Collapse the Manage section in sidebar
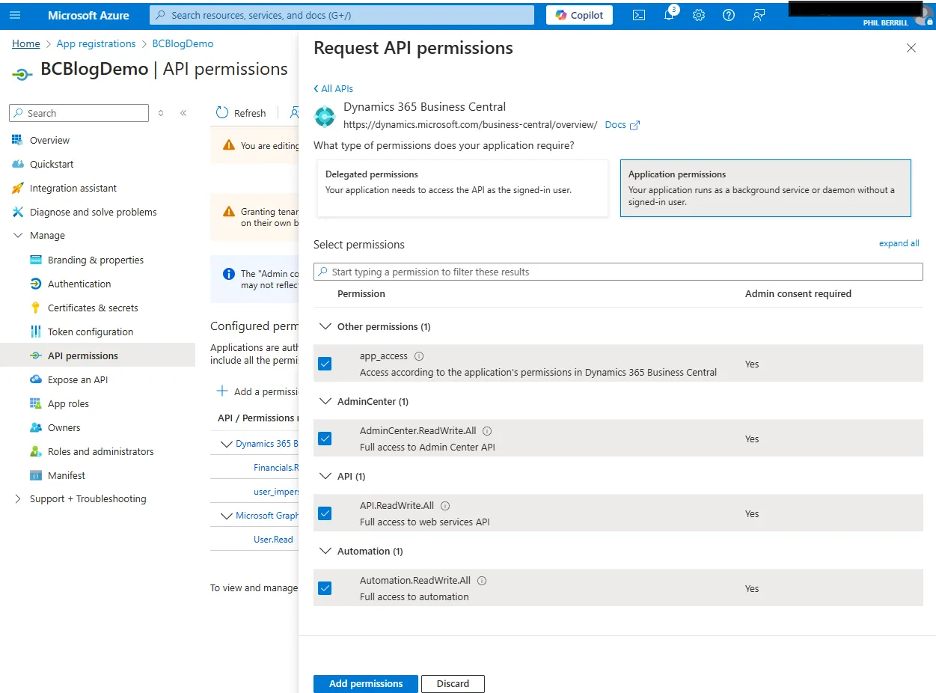Screen dimensions: 936x693 click(18, 235)
